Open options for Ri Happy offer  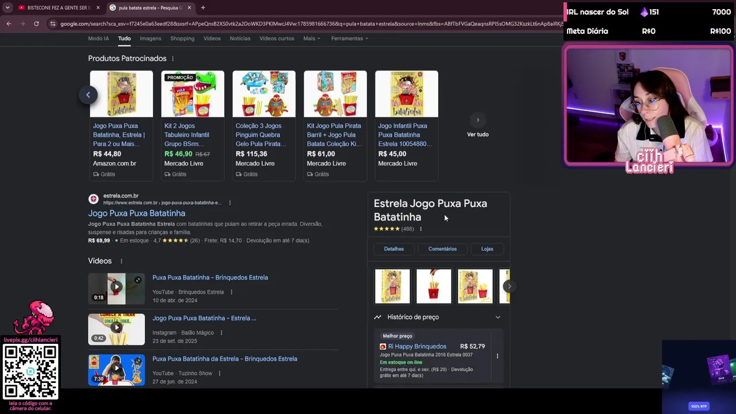pyautogui.click(x=497, y=356)
